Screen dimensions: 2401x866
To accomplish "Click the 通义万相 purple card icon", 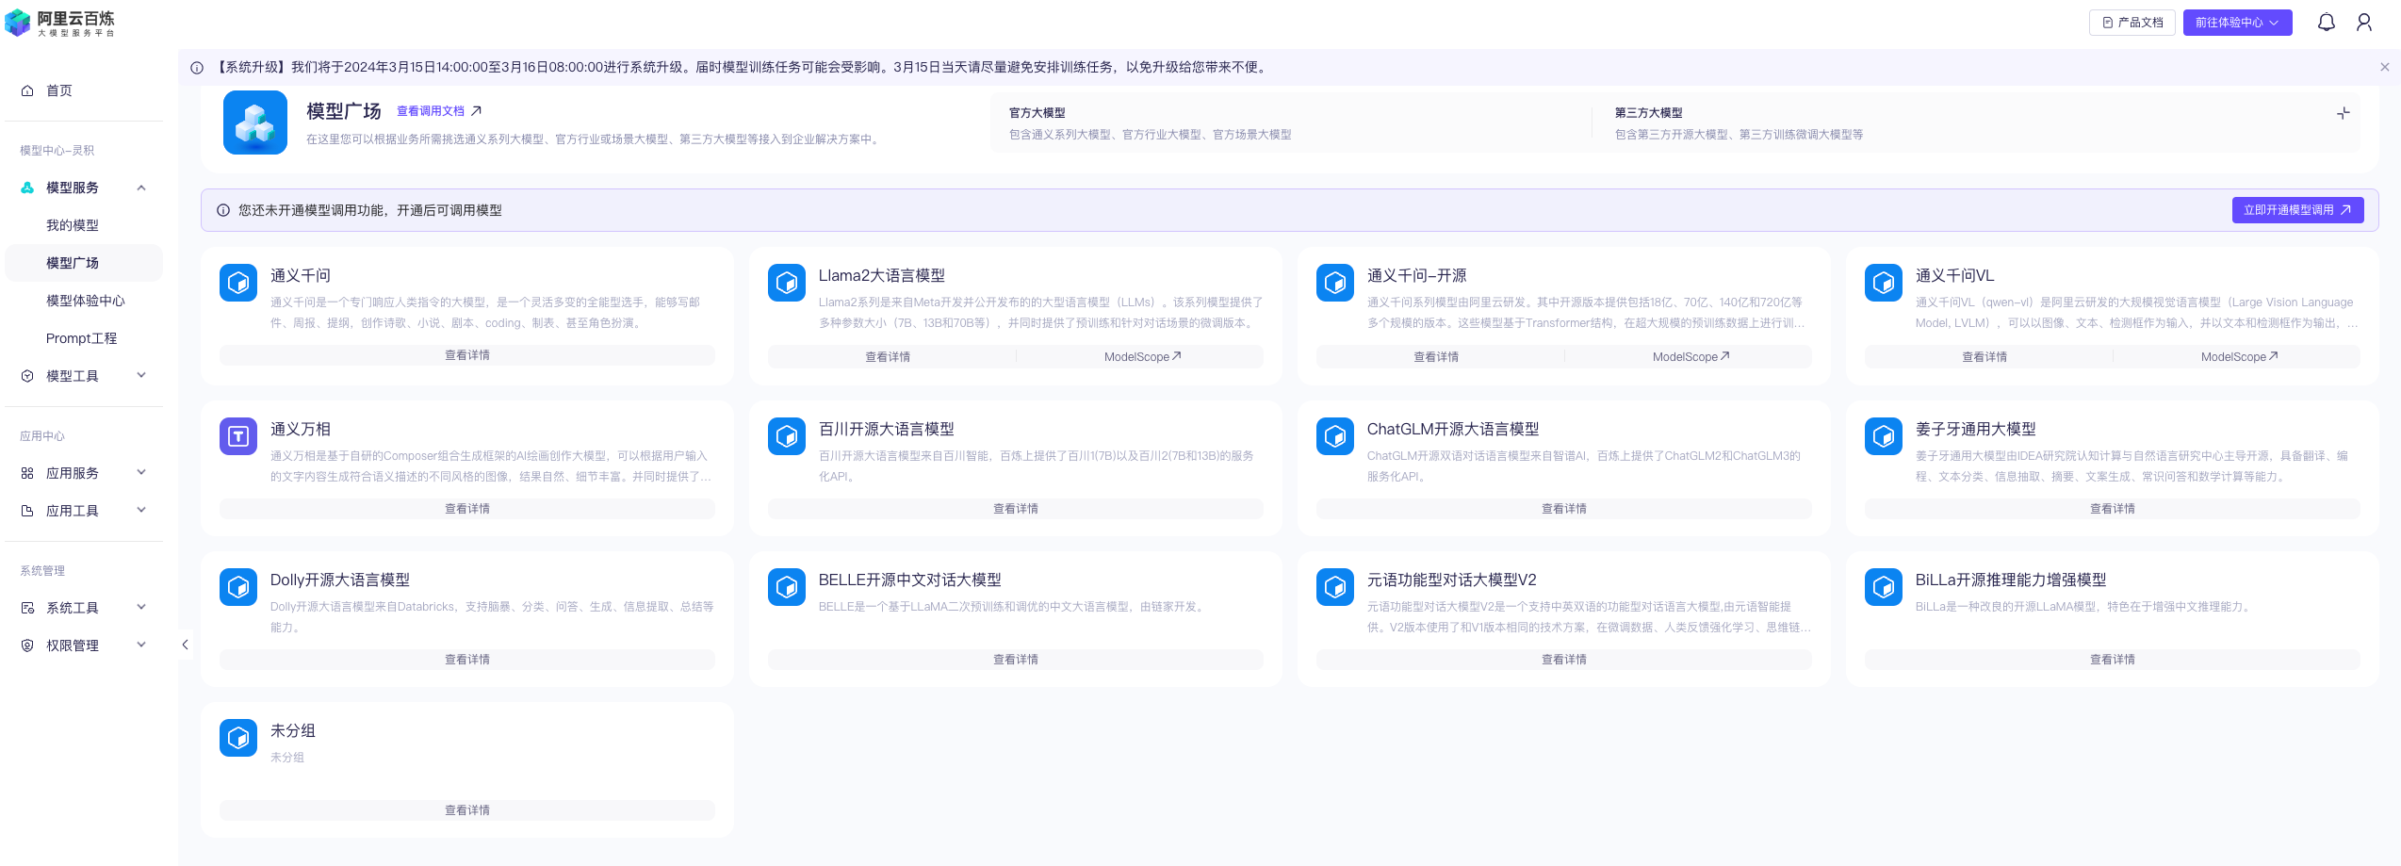I will (238, 436).
